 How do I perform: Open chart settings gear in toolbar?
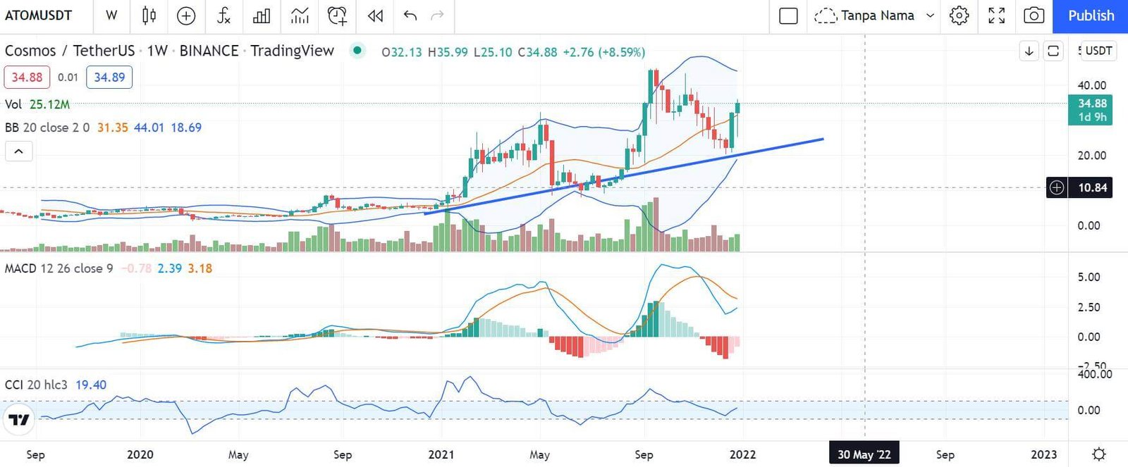click(959, 15)
